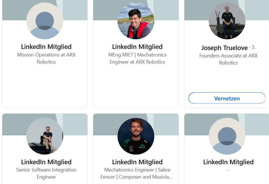Image resolution: width=269 pixels, height=184 pixels.
Task: Open 'LinkedIn Mitglied' above Senior Software Integration Engineer
Action: tap(46, 162)
